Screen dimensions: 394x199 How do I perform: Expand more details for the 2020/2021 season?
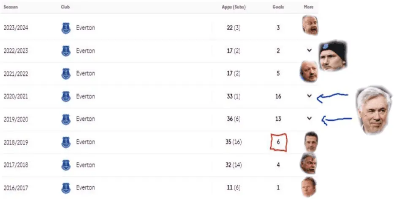coord(309,96)
